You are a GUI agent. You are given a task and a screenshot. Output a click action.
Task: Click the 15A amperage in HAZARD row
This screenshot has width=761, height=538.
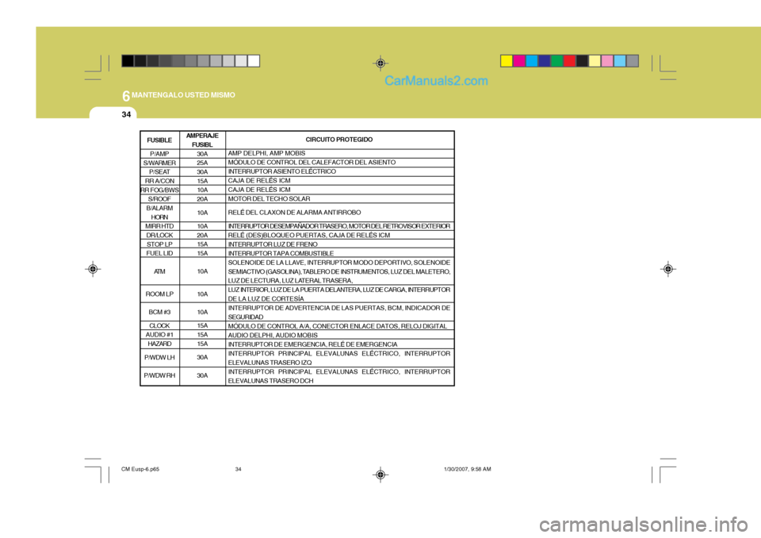click(202, 344)
